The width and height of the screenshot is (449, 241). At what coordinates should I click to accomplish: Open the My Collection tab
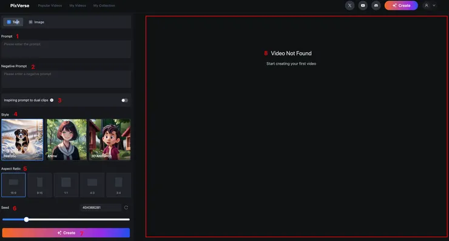104,5
